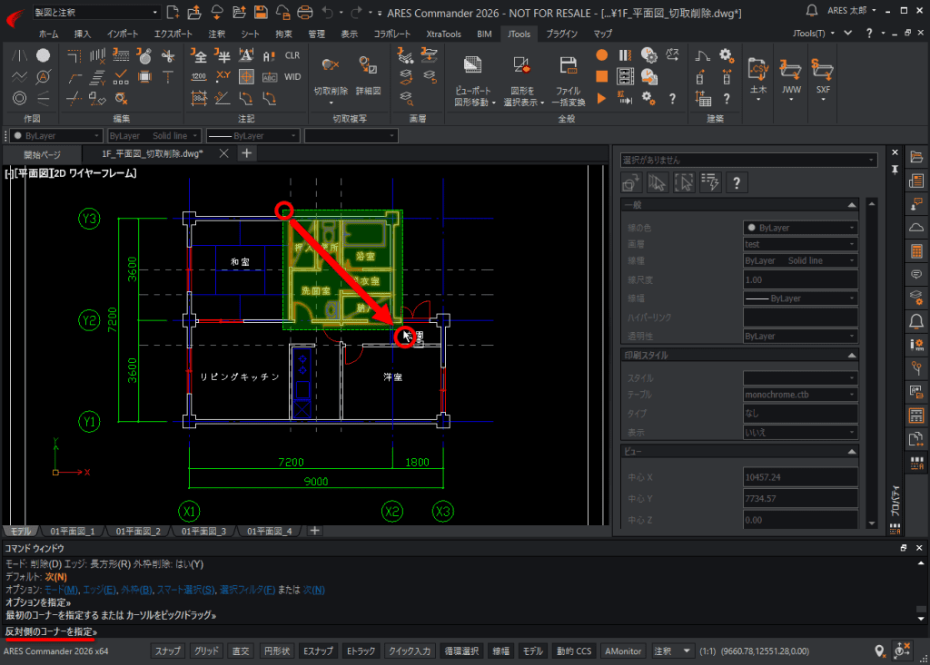Click the SXF ribbon icon
930x665 pixels.
point(823,70)
